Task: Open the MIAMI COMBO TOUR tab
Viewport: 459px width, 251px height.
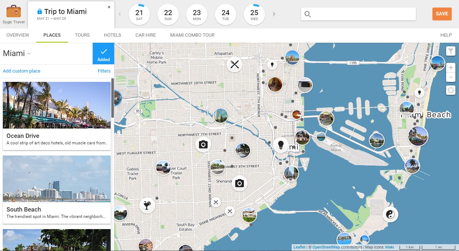Action: (192, 35)
